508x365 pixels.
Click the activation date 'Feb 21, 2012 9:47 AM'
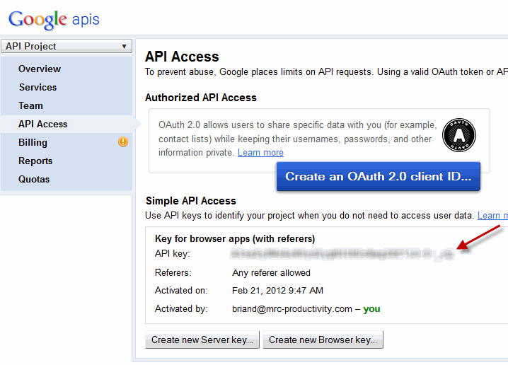(x=277, y=291)
